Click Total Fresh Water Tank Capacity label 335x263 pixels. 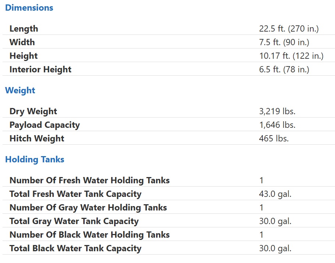click(75, 194)
